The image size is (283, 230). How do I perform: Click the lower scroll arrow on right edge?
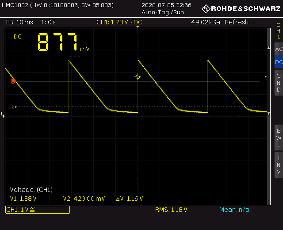pyautogui.click(x=268, y=114)
